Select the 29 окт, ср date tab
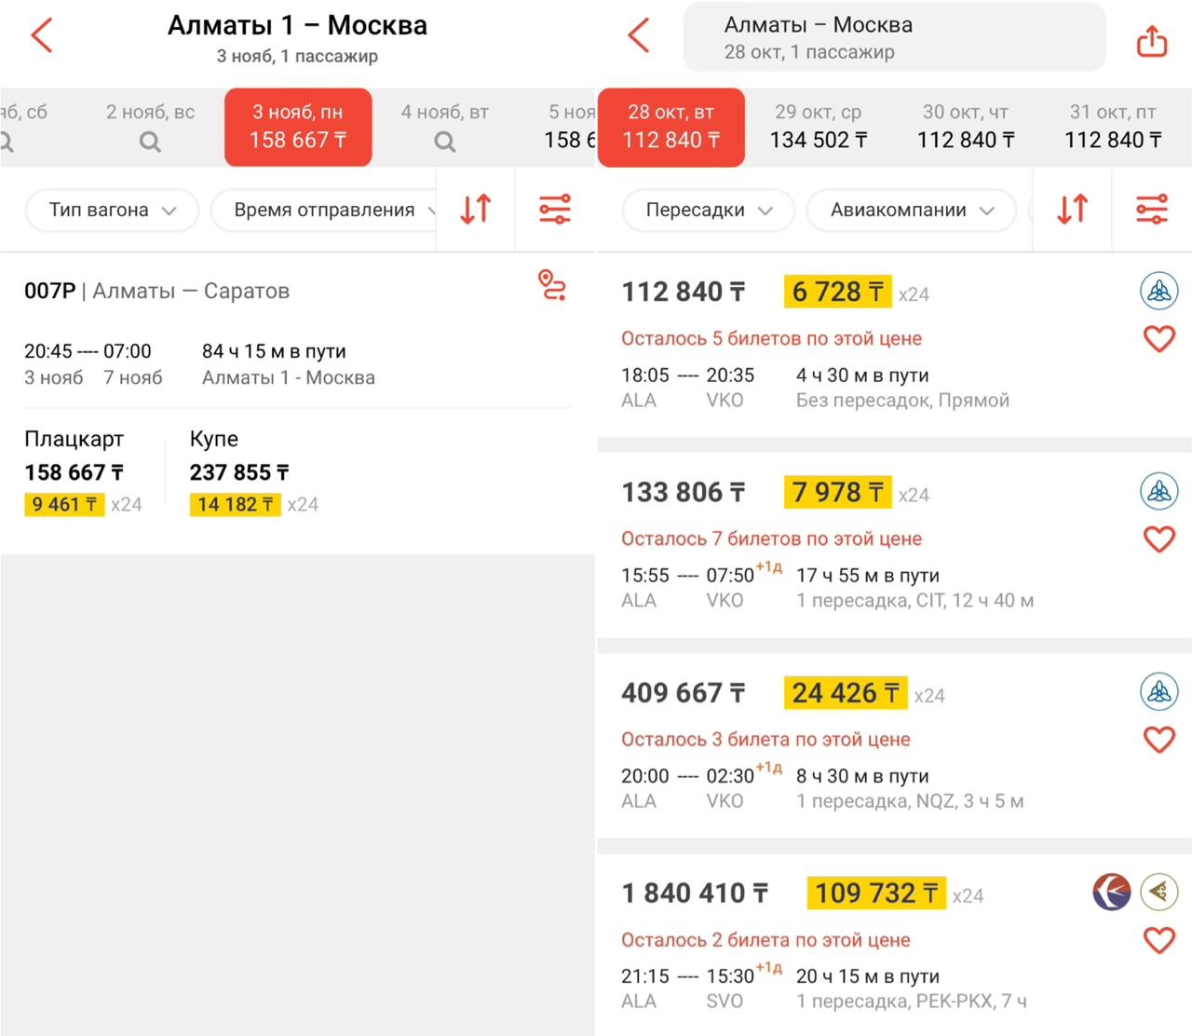Viewport: 1192px width, 1036px height. (818, 127)
